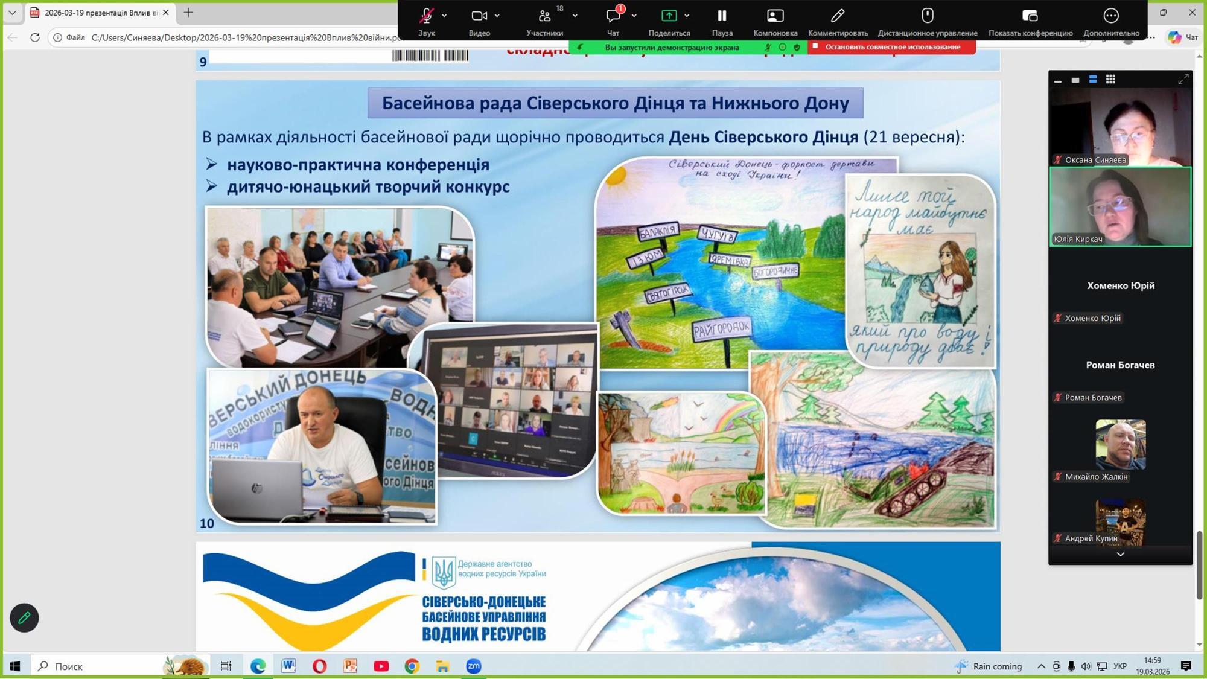Open the Участники participants panel
1207x679 pixels.
coord(544,16)
